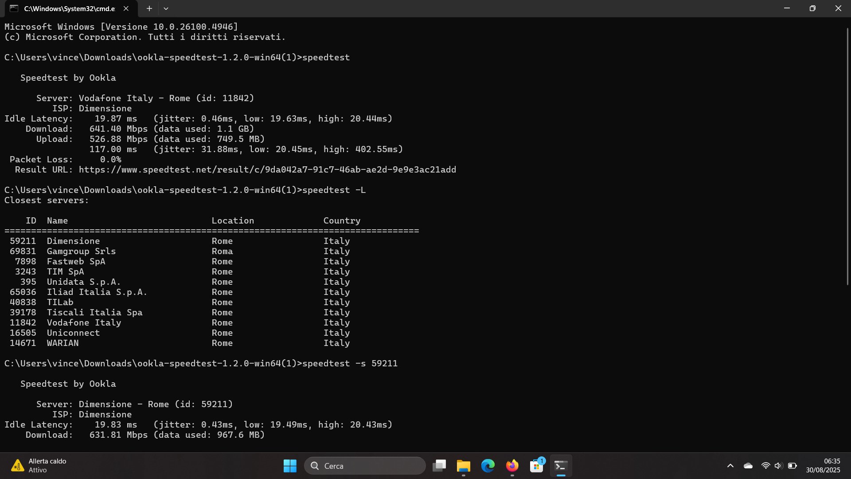Image resolution: width=851 pixels, height=479 pixels.
Task: Click the terminal vertical scrollbar
Action: pyautogui.click(x=847, y=155)
